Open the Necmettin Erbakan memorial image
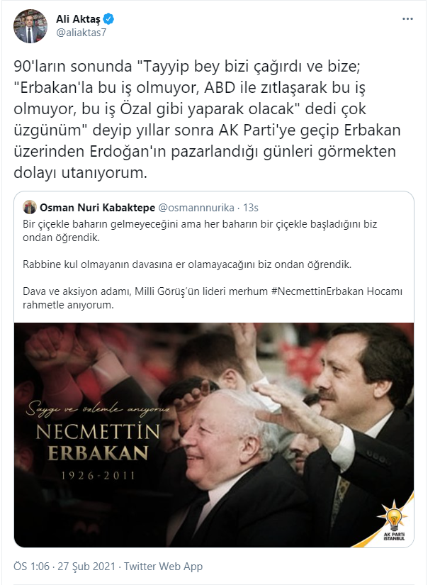The image size is (440, 585). click(214, 435)
